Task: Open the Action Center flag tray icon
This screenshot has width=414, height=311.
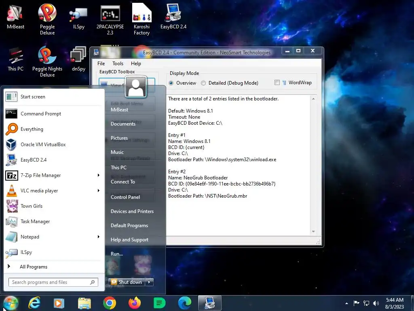Action: pyautogui.click(x=357, y=303)
